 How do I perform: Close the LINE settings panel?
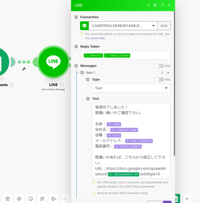click(x=169, y=5)
